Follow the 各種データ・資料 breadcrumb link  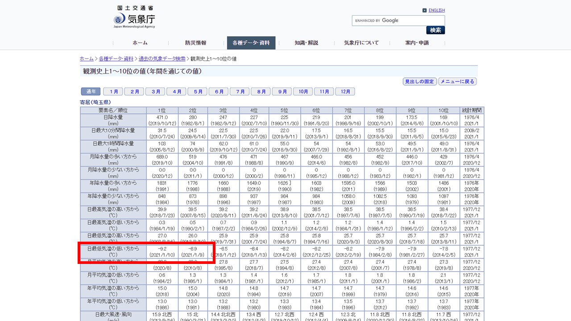tap(116, 59)
